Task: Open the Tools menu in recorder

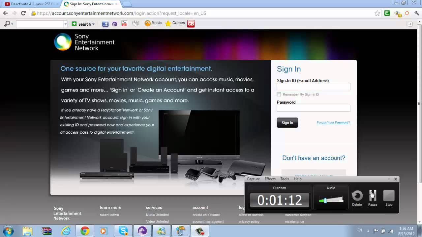Action: [285, 179]
